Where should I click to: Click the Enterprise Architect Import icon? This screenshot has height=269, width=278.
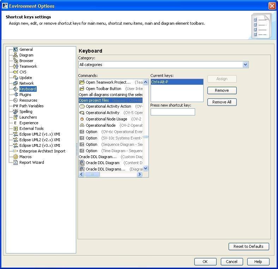pyautogui.click(x=16, y=151)
